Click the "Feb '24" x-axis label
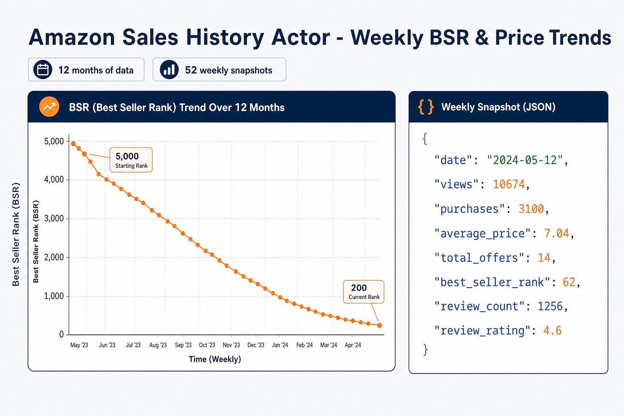 [304, 345]
